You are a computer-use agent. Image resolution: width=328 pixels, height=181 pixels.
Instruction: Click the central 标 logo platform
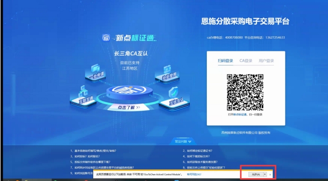[x=129, y=92]
